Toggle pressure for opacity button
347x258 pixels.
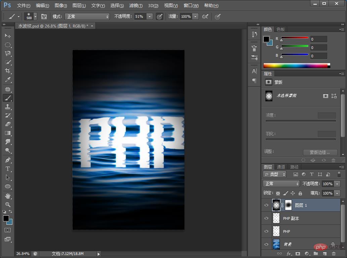point(160,16)
